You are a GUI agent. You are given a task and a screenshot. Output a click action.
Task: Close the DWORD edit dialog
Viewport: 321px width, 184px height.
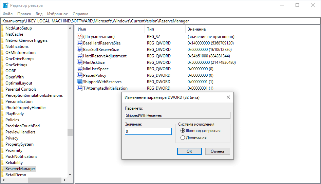[x=228, y=97]
